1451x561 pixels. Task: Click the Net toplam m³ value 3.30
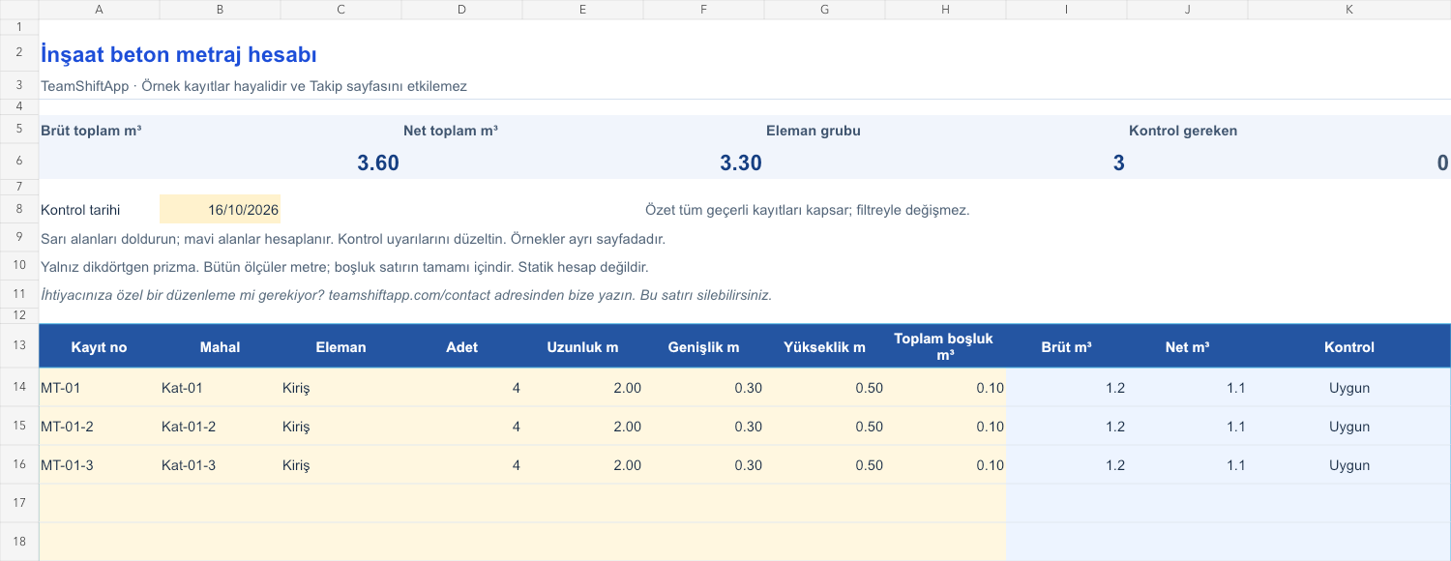(741, 162)
